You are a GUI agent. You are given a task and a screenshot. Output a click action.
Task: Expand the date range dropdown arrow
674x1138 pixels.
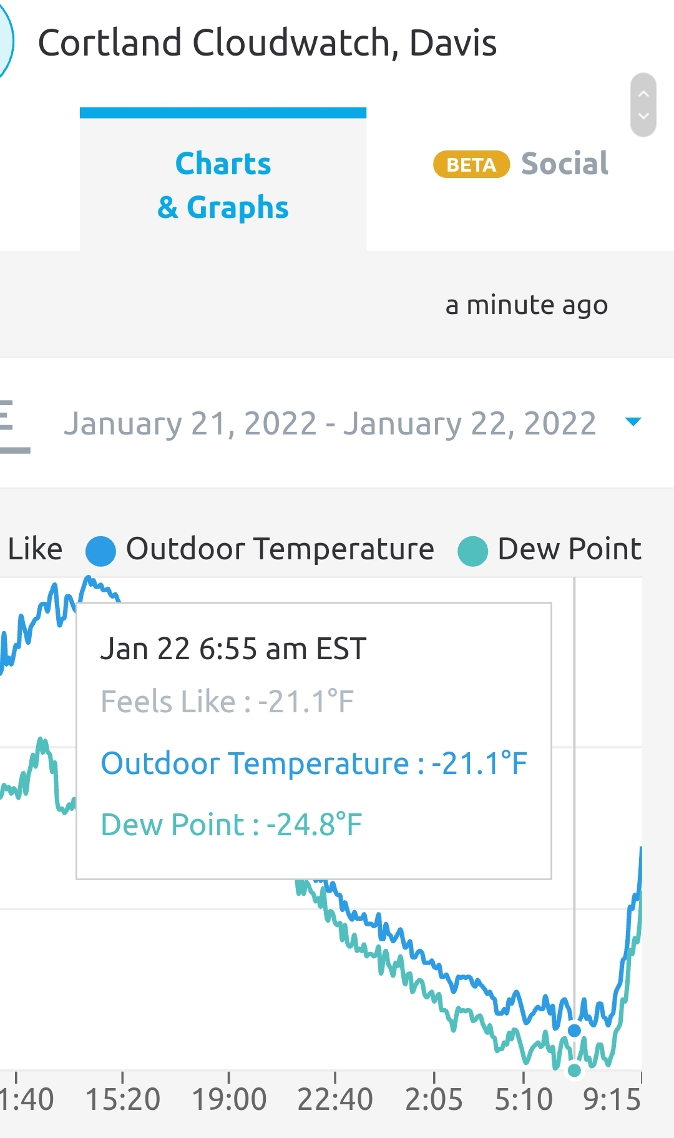(633, 422)
